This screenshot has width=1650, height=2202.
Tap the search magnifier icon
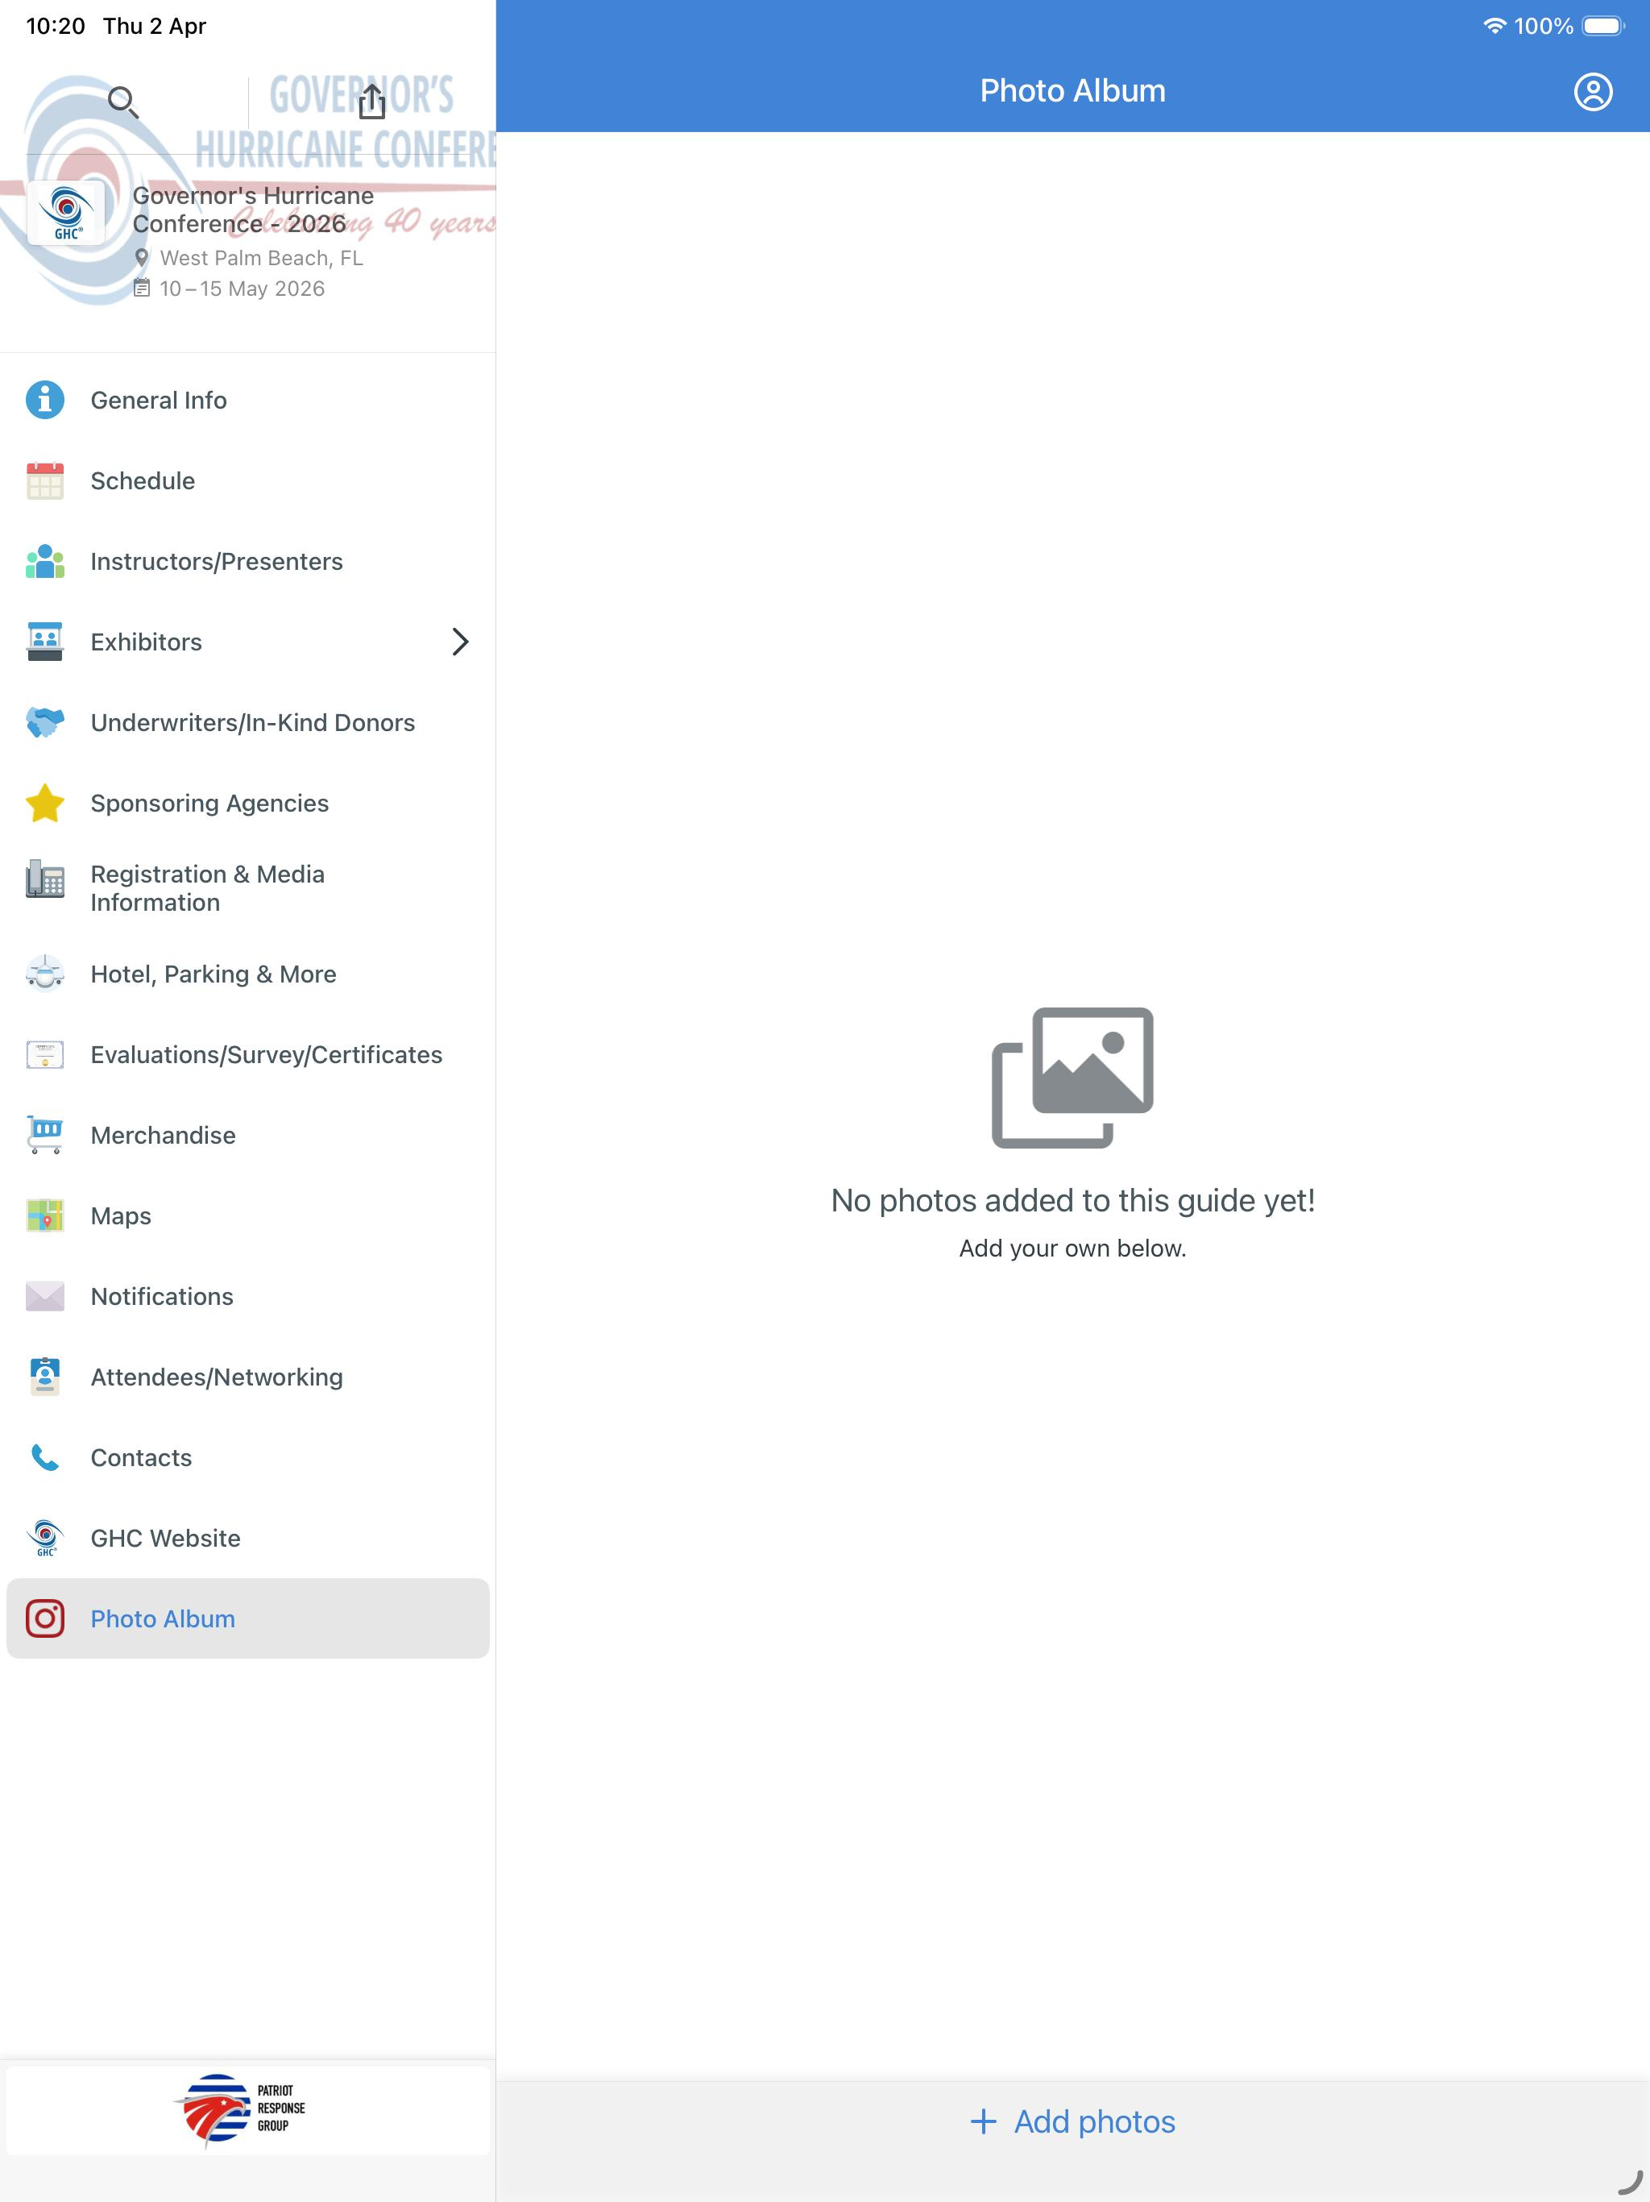point(123,102)
